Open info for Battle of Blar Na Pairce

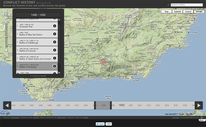[55, 34]
